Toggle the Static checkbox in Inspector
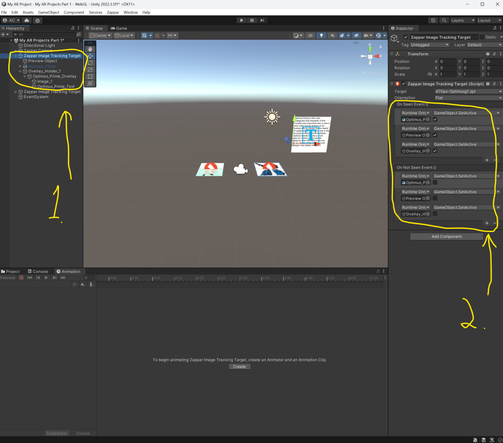The height and width of the screenshot is (443, 503). click(482, 37)
